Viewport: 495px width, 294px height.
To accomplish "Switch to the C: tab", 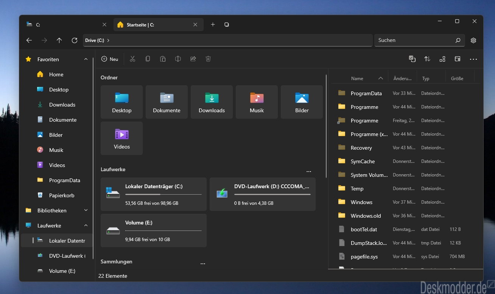I will point(66,25).
